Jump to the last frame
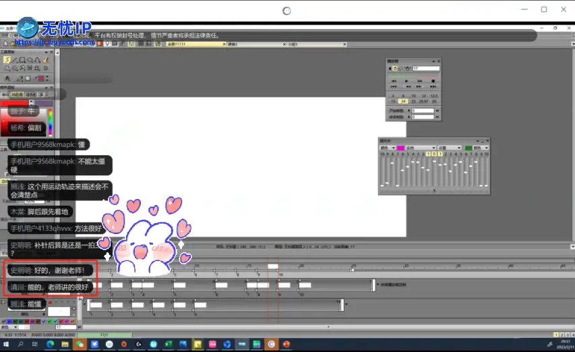This screenshot has height=352, width=575. [x=433, y=86]
